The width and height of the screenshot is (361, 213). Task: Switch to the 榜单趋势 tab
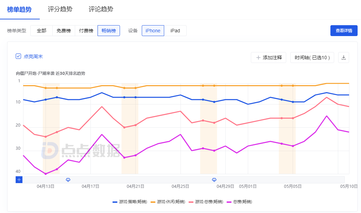(x=19, y=10)
